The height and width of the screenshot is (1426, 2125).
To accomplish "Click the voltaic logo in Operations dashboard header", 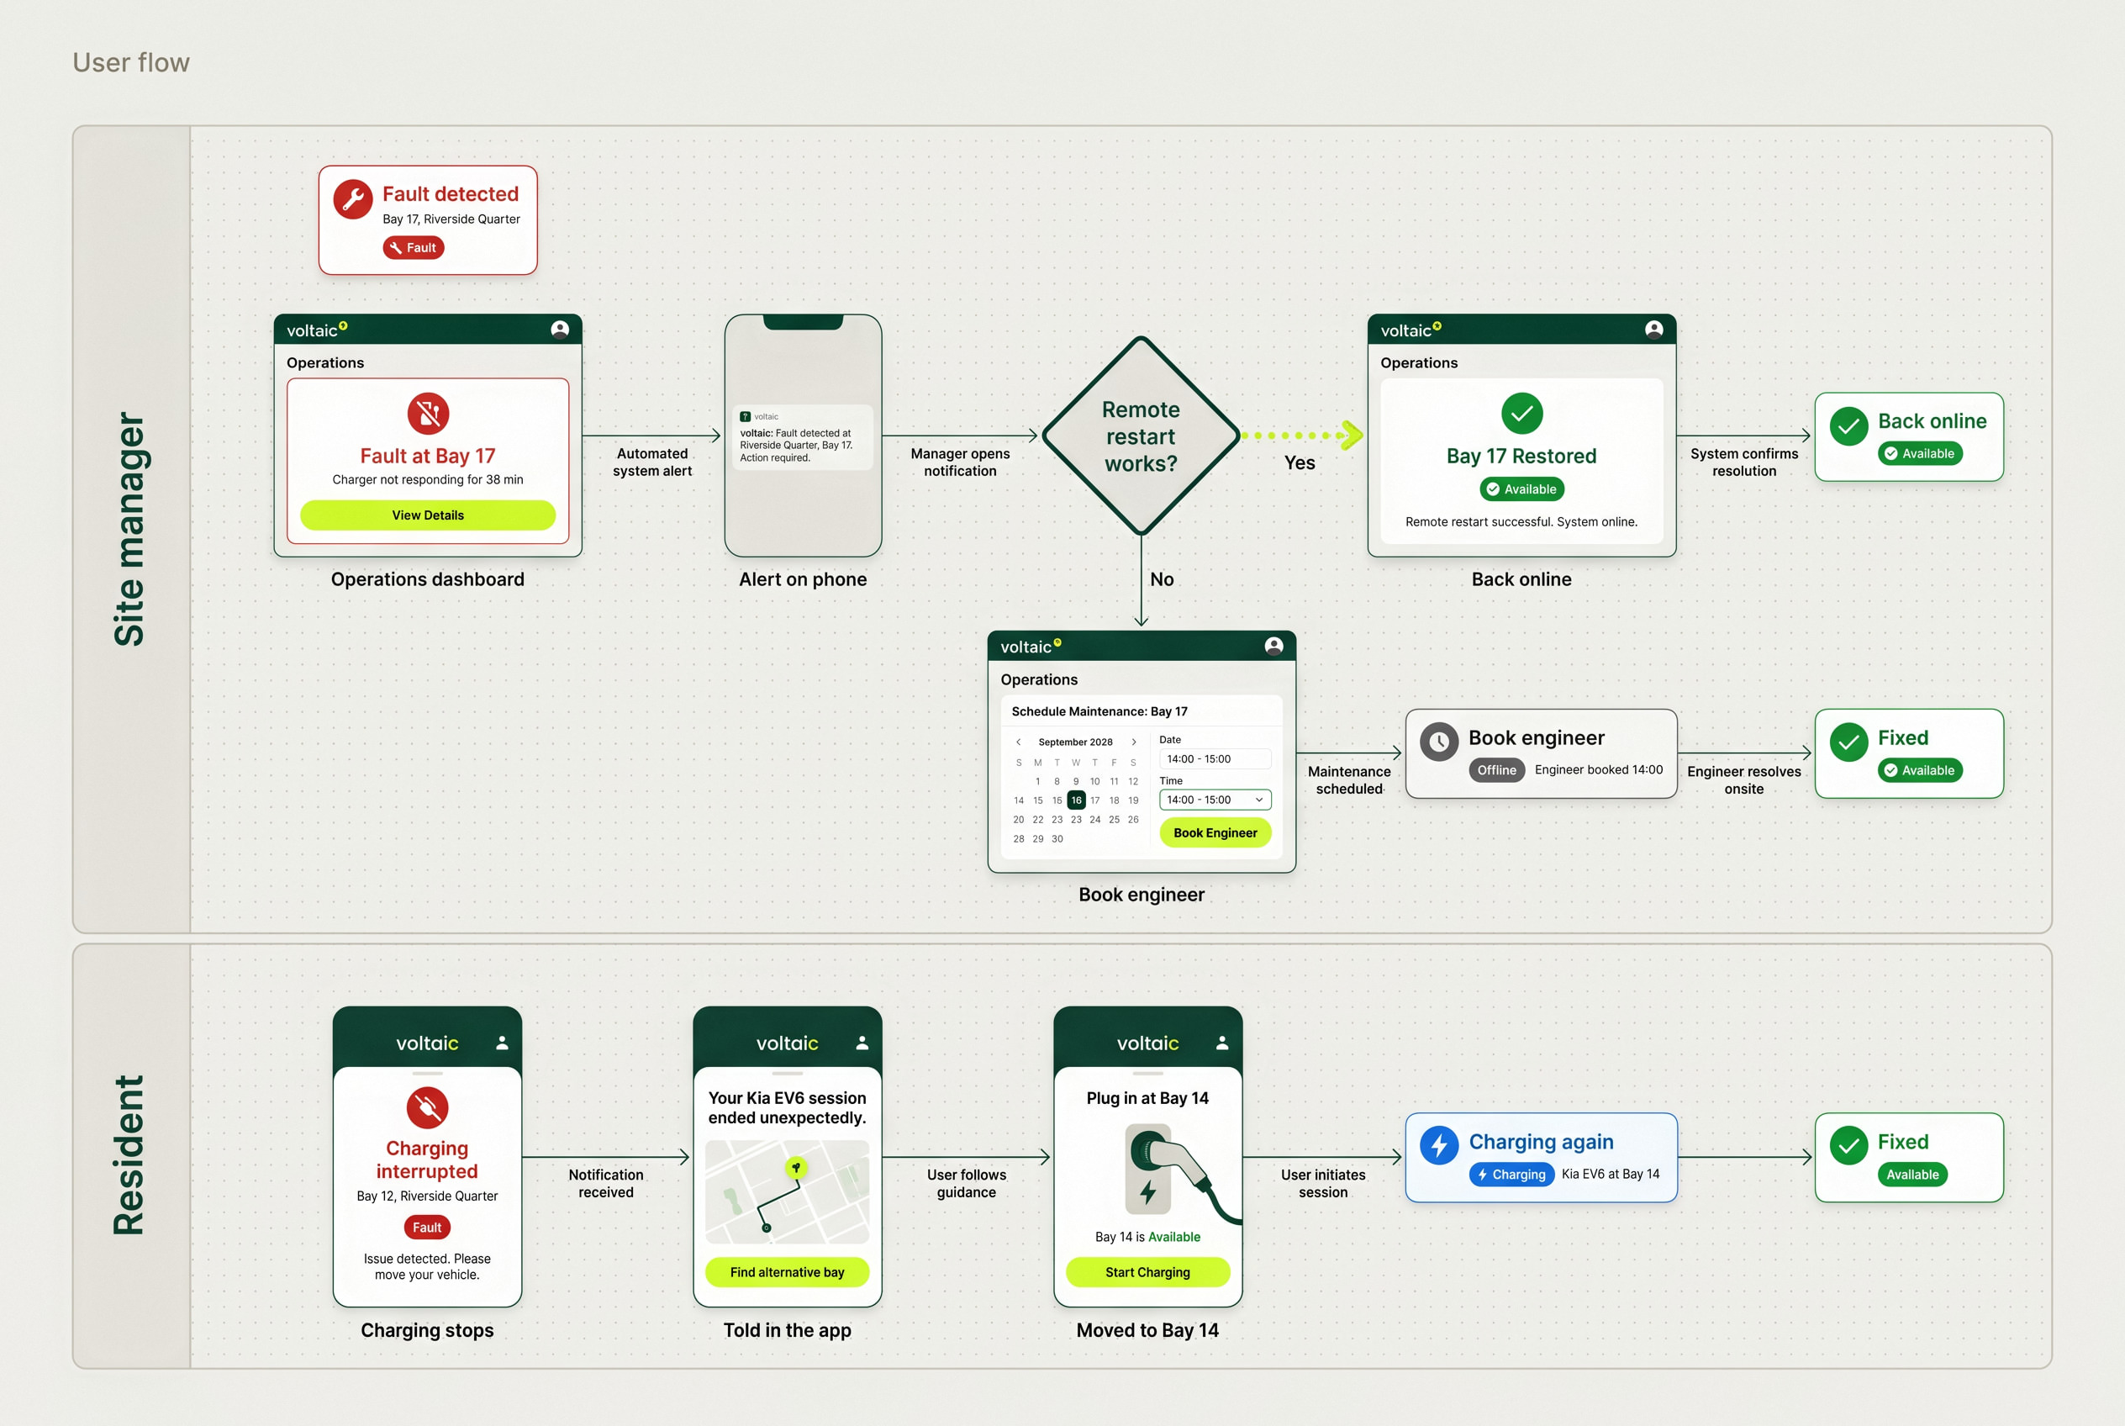I will [x=316, y=330].
